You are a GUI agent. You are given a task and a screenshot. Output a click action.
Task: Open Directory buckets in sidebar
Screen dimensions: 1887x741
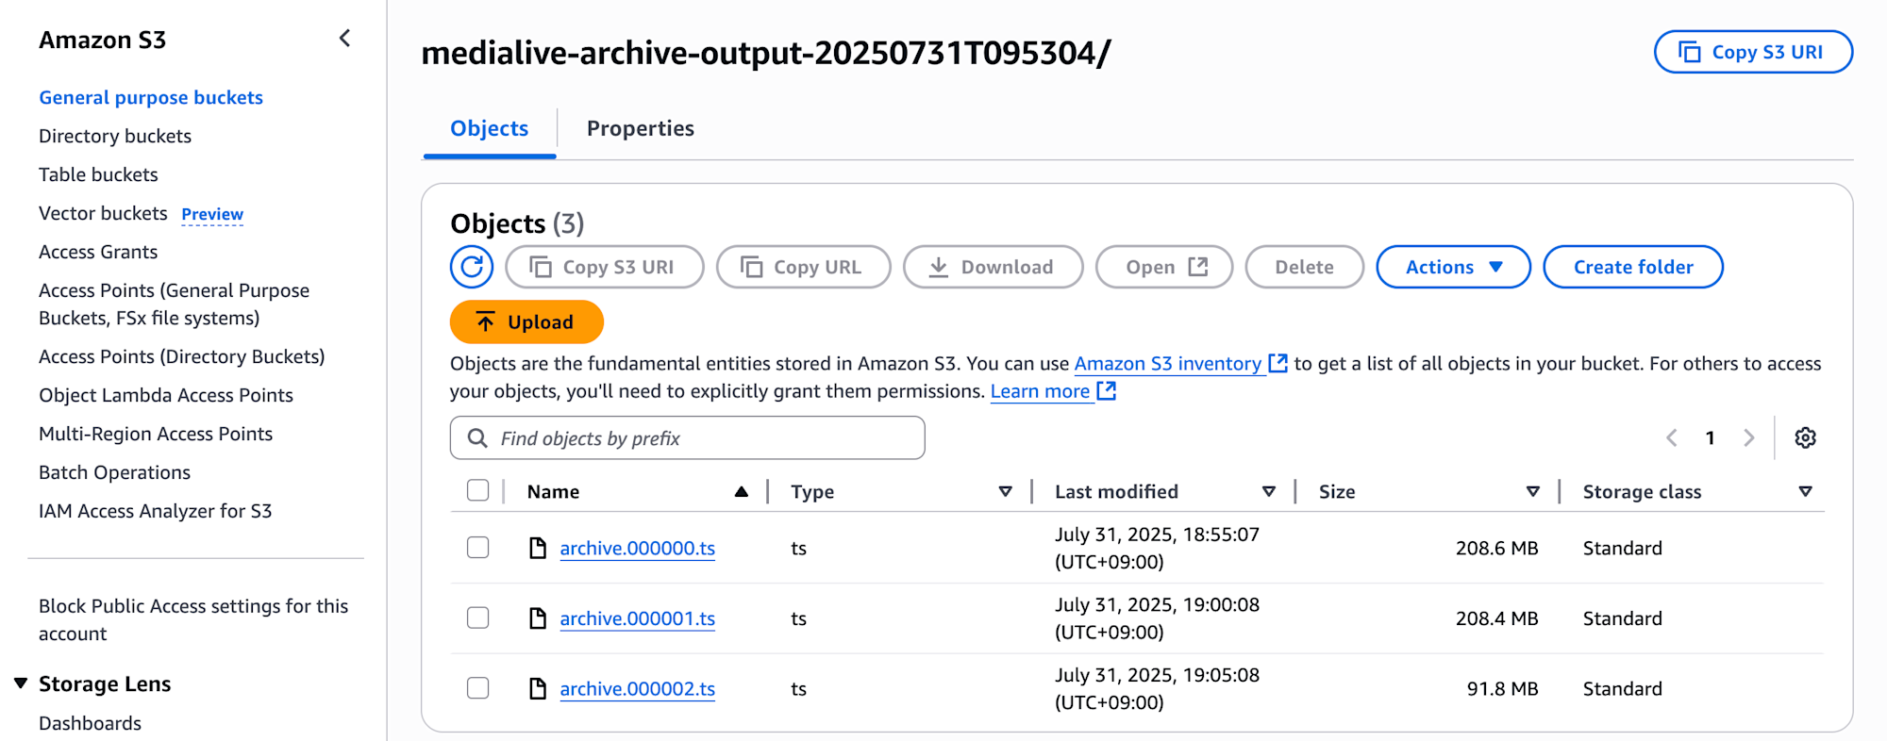coord(115,136)
